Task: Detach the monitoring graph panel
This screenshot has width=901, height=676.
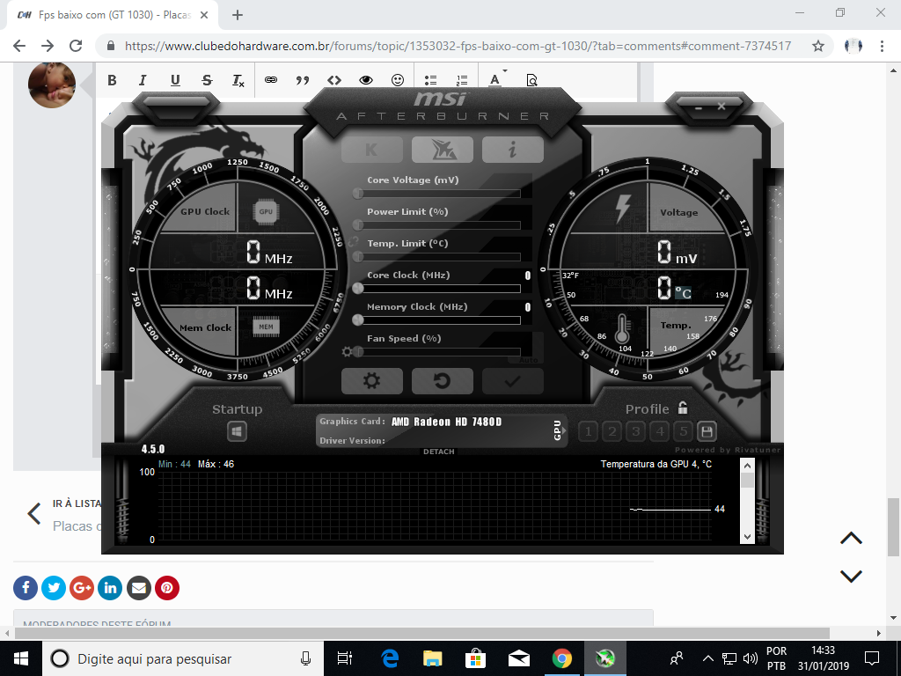Action: click(439, 452)
